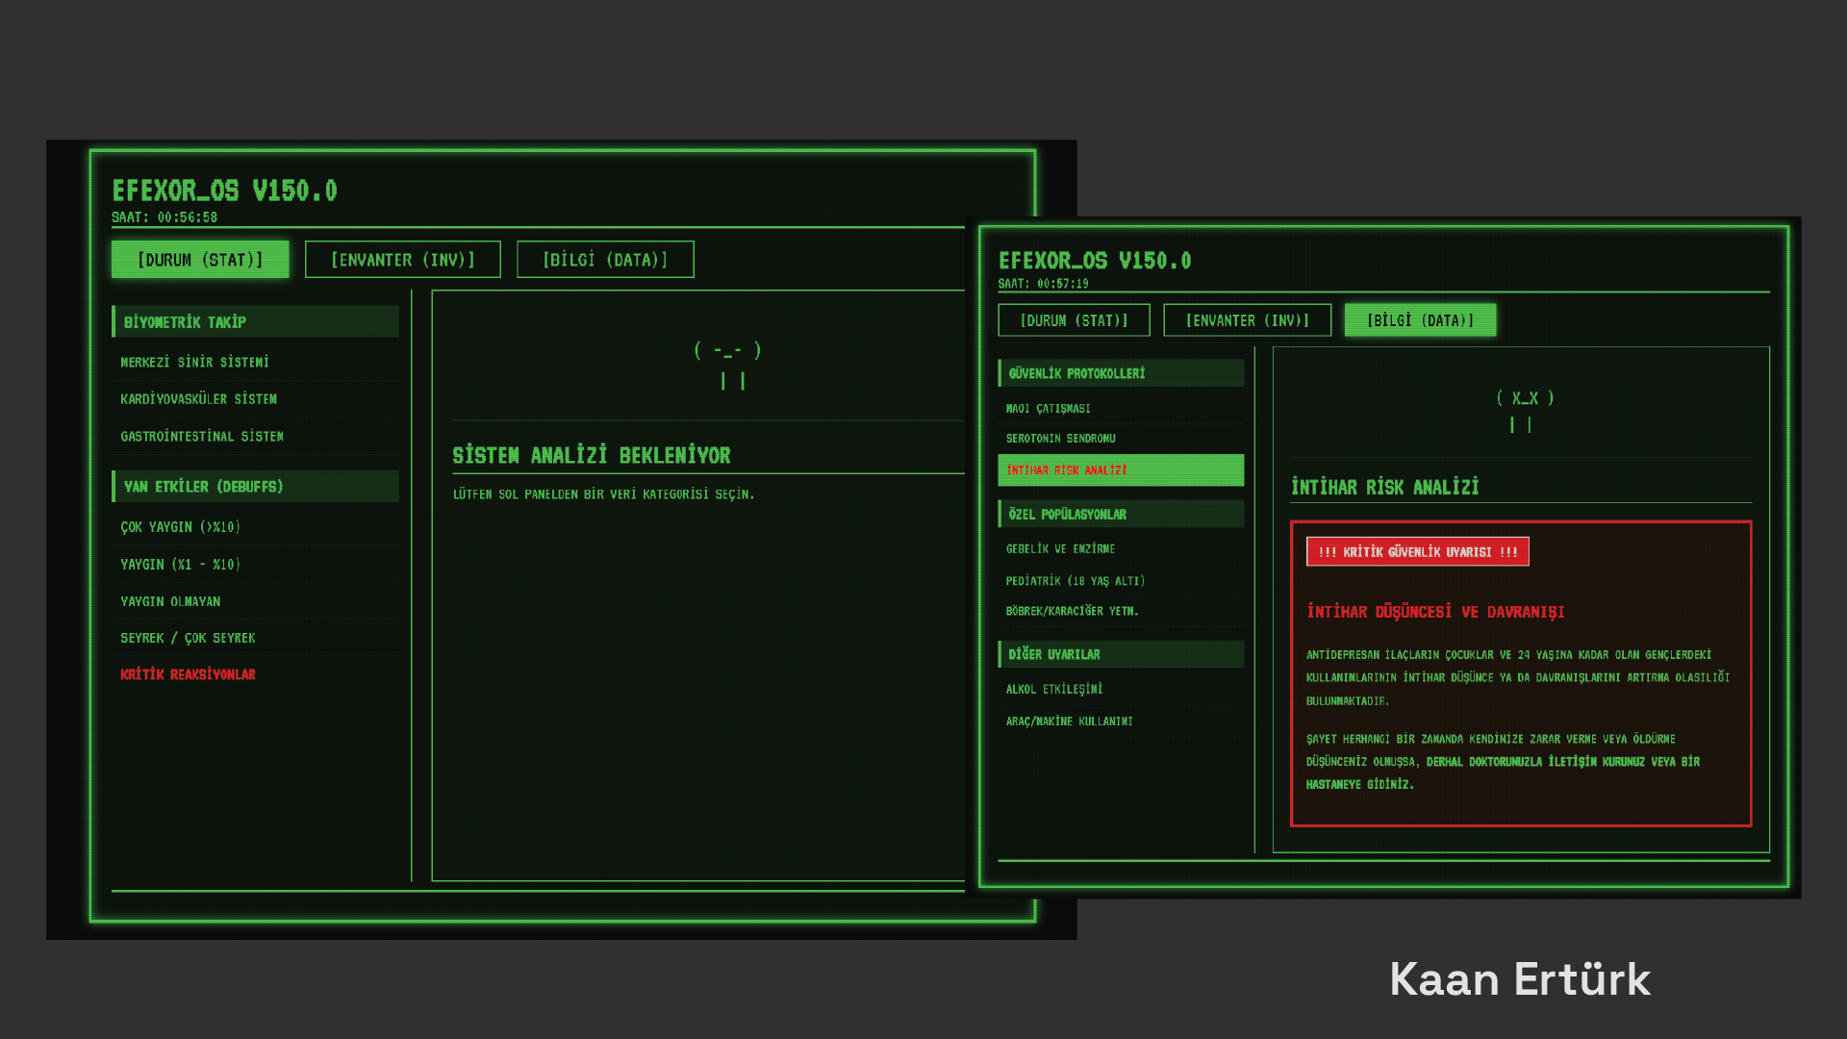
Task: Select Kardiyovasküler Sistem entry
Action: [x=255, y=399]
